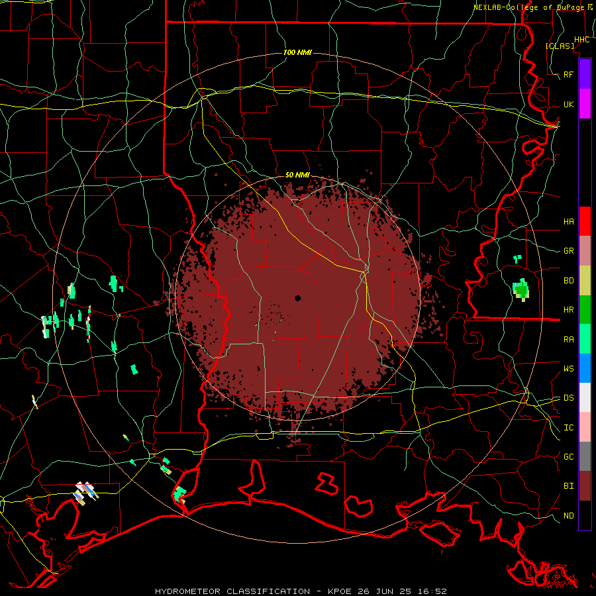
Task: Click the HA legend label
Action: pyautogui.click(x=568, y=222)
